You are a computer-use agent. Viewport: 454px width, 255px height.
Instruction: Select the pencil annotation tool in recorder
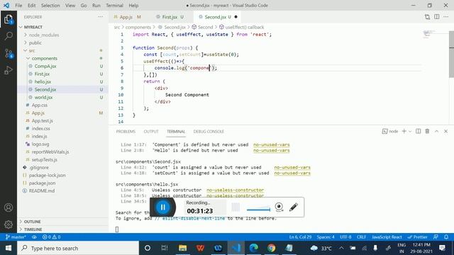(293, 207)
